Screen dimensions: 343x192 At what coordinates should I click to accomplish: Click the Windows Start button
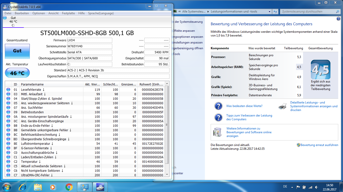7,186
